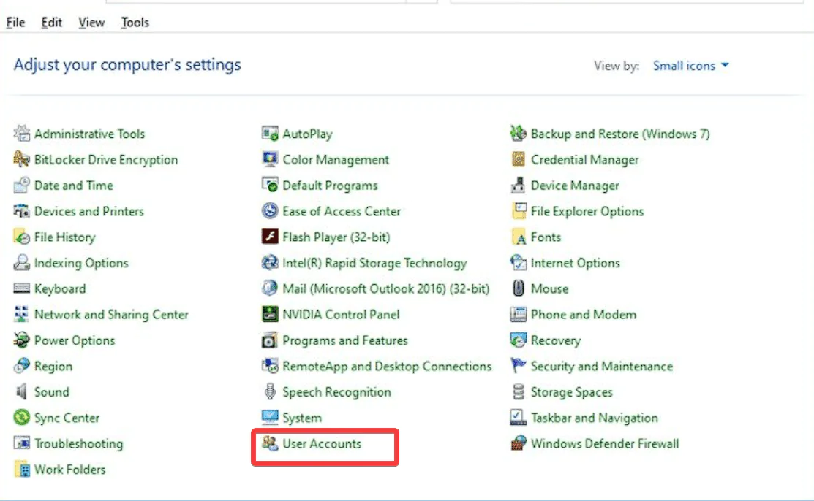
Task: Open the Tools menu
Action: 135,23
